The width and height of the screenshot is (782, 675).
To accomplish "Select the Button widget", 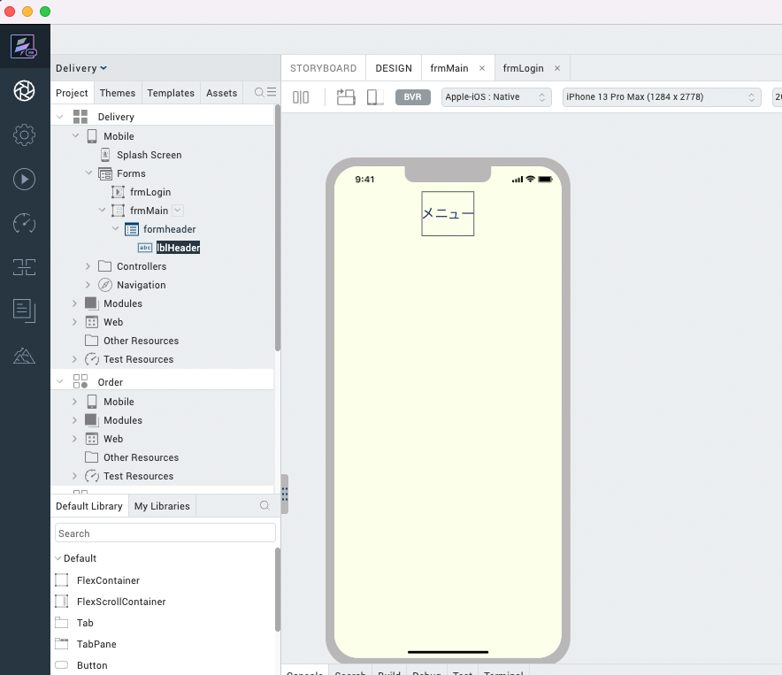I will (92, 665).
